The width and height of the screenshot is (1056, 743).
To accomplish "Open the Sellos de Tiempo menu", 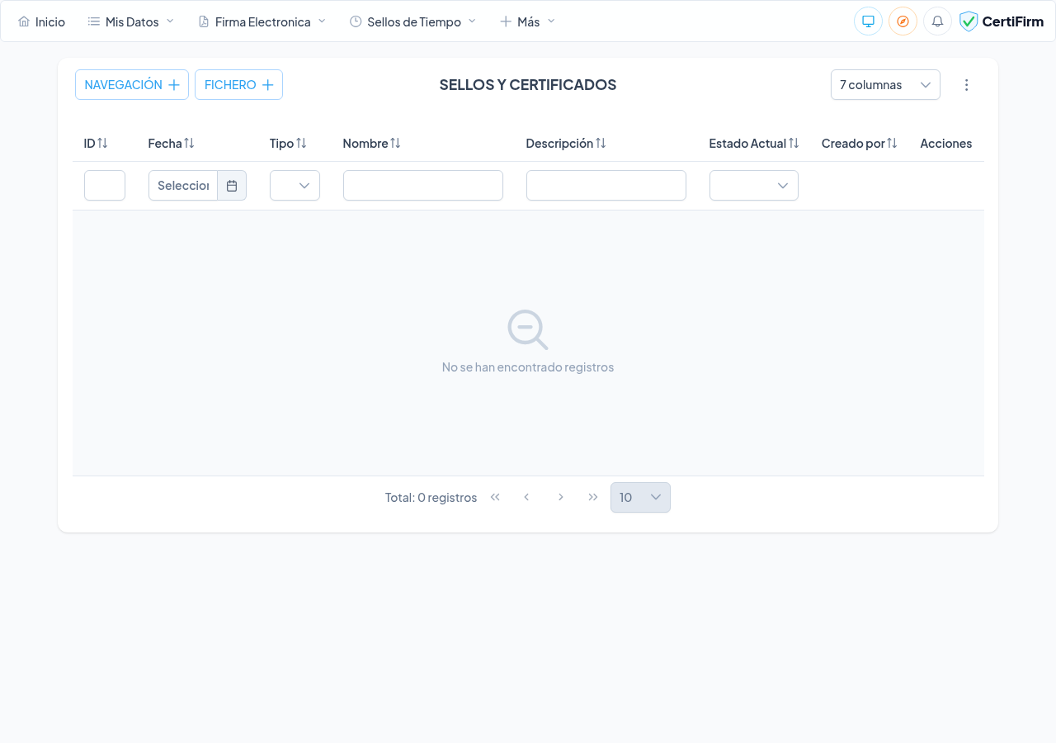I will tap(412, 21).
